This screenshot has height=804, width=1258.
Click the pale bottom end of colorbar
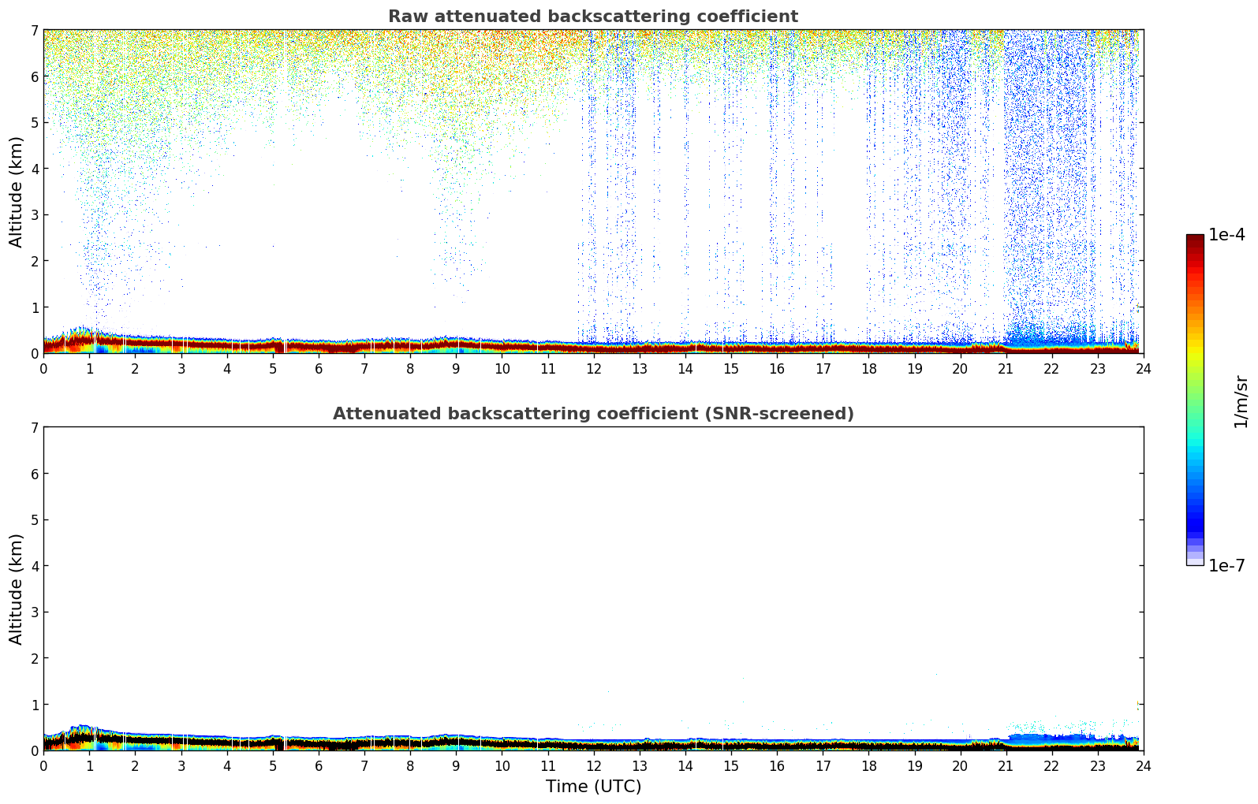click(x=1194, y=560)
